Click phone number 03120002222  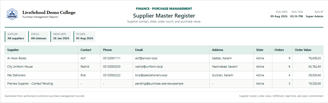tap(112, 75)
